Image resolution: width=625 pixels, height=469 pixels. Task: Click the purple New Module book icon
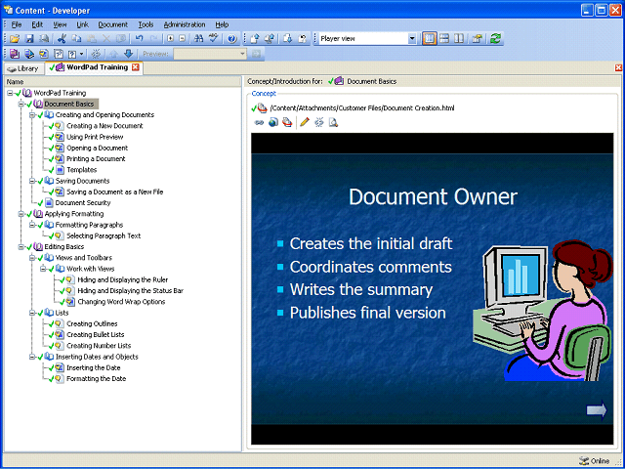coord(15,54)
